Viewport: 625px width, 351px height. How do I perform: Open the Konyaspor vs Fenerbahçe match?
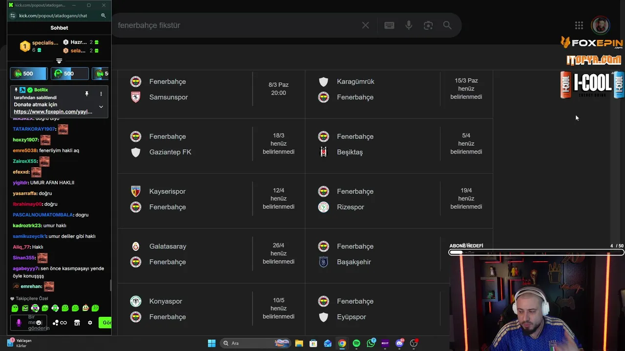click(x=211, y=309)
